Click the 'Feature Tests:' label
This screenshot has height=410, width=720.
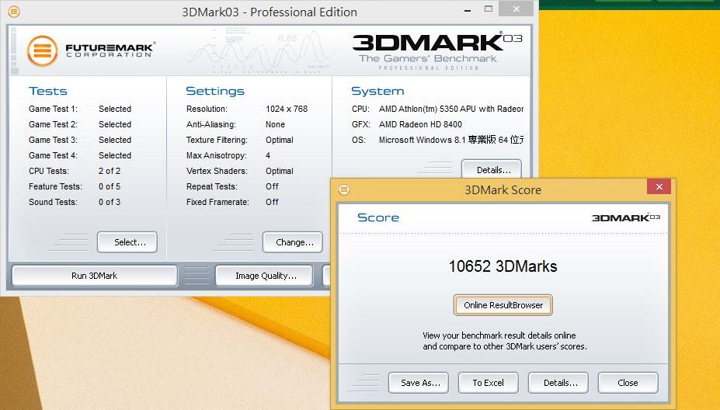(55, 187)
